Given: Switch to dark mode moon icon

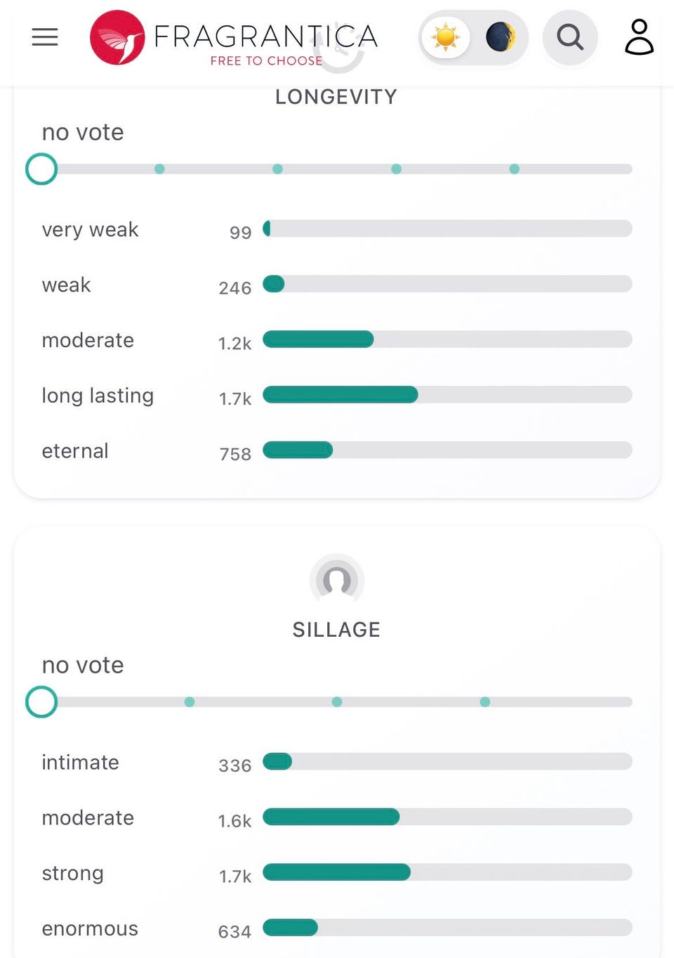Looking at the screenshot, I should click(500, 37).
